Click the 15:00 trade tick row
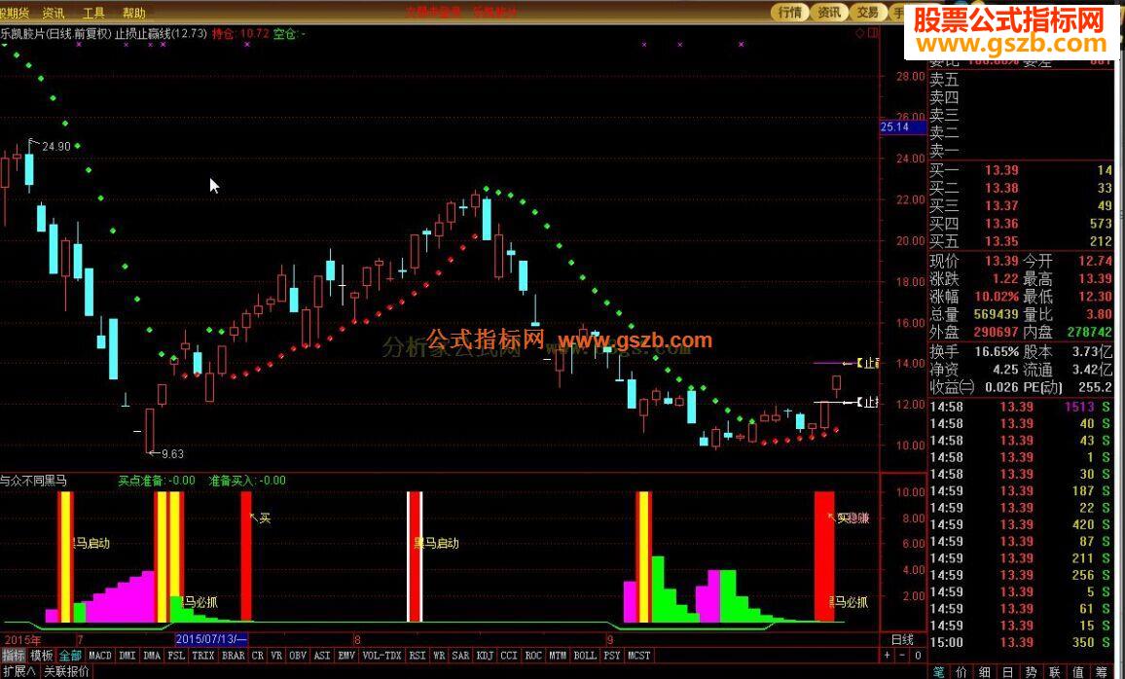The height and width of the screenshot is (679, 1125). point(1020,642)
